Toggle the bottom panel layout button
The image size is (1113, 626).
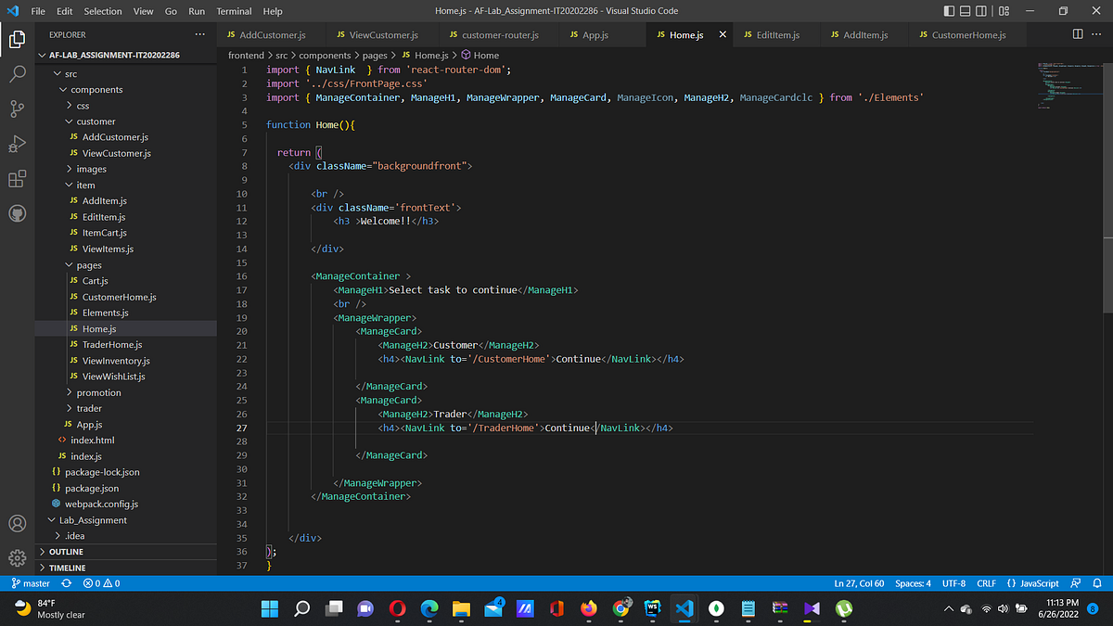coord(966,11)
